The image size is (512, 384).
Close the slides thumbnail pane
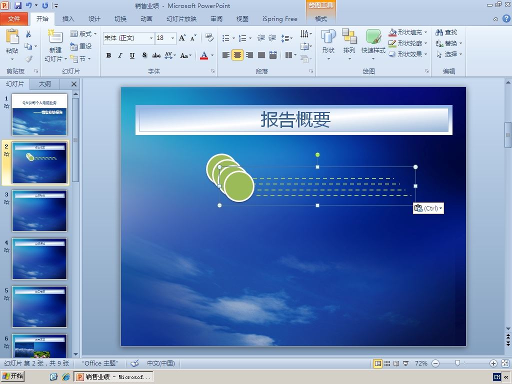(x=74, y=84)
